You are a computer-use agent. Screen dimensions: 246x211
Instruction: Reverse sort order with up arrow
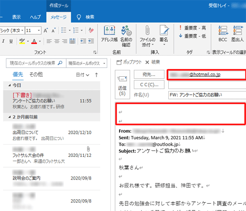(96, 75)
